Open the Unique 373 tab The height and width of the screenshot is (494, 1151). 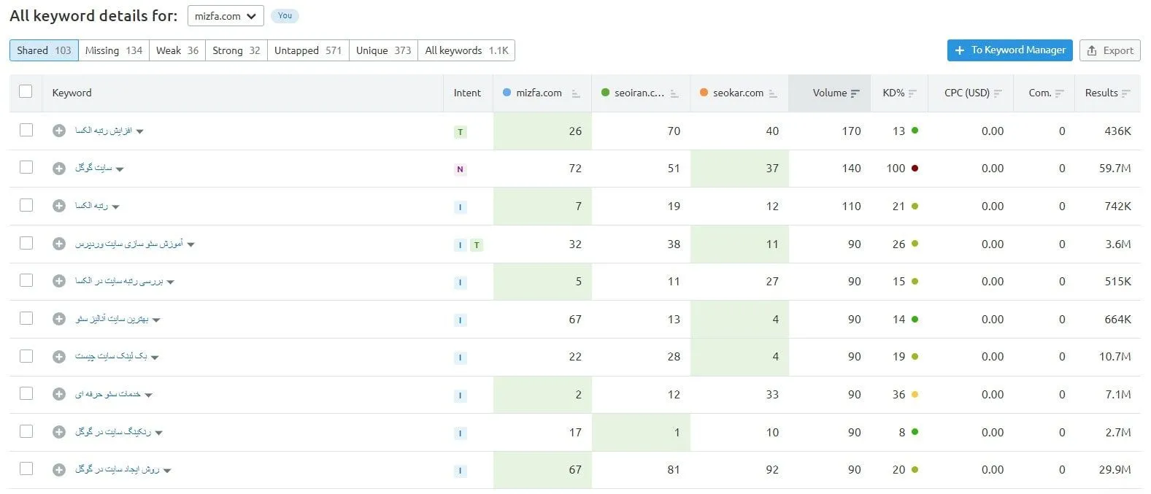tap(384, 50)
